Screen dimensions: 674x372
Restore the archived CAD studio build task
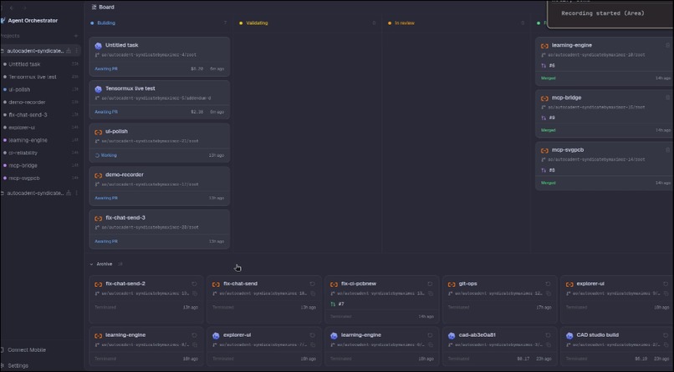click(x=666, y=335)
